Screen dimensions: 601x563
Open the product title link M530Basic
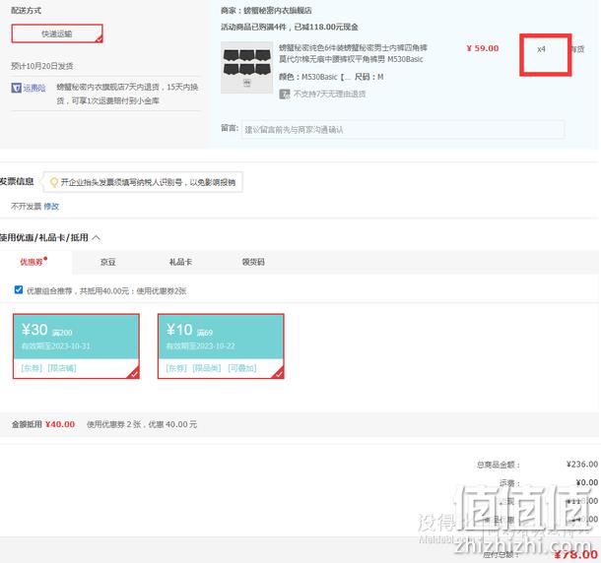click(353, 53)
